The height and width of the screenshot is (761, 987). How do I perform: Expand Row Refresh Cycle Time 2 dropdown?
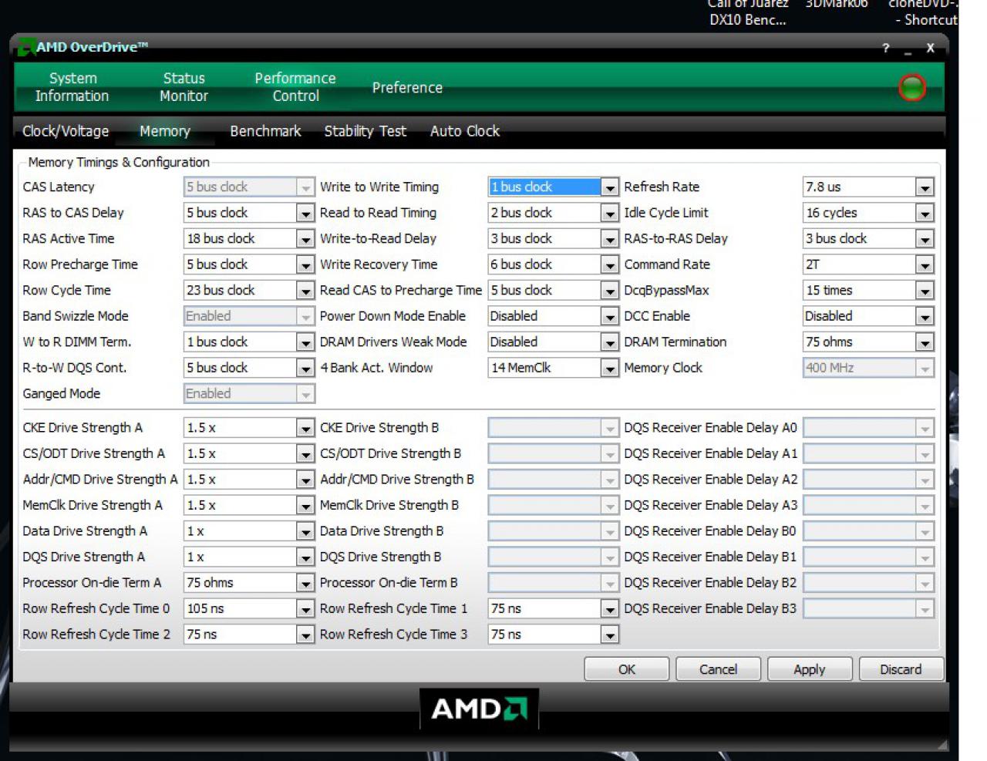point(305,635)
